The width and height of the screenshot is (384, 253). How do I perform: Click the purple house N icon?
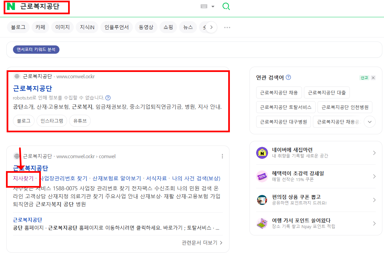coord(262,153)
